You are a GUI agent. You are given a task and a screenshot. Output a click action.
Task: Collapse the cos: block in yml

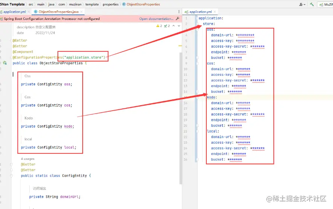[197, 63]
